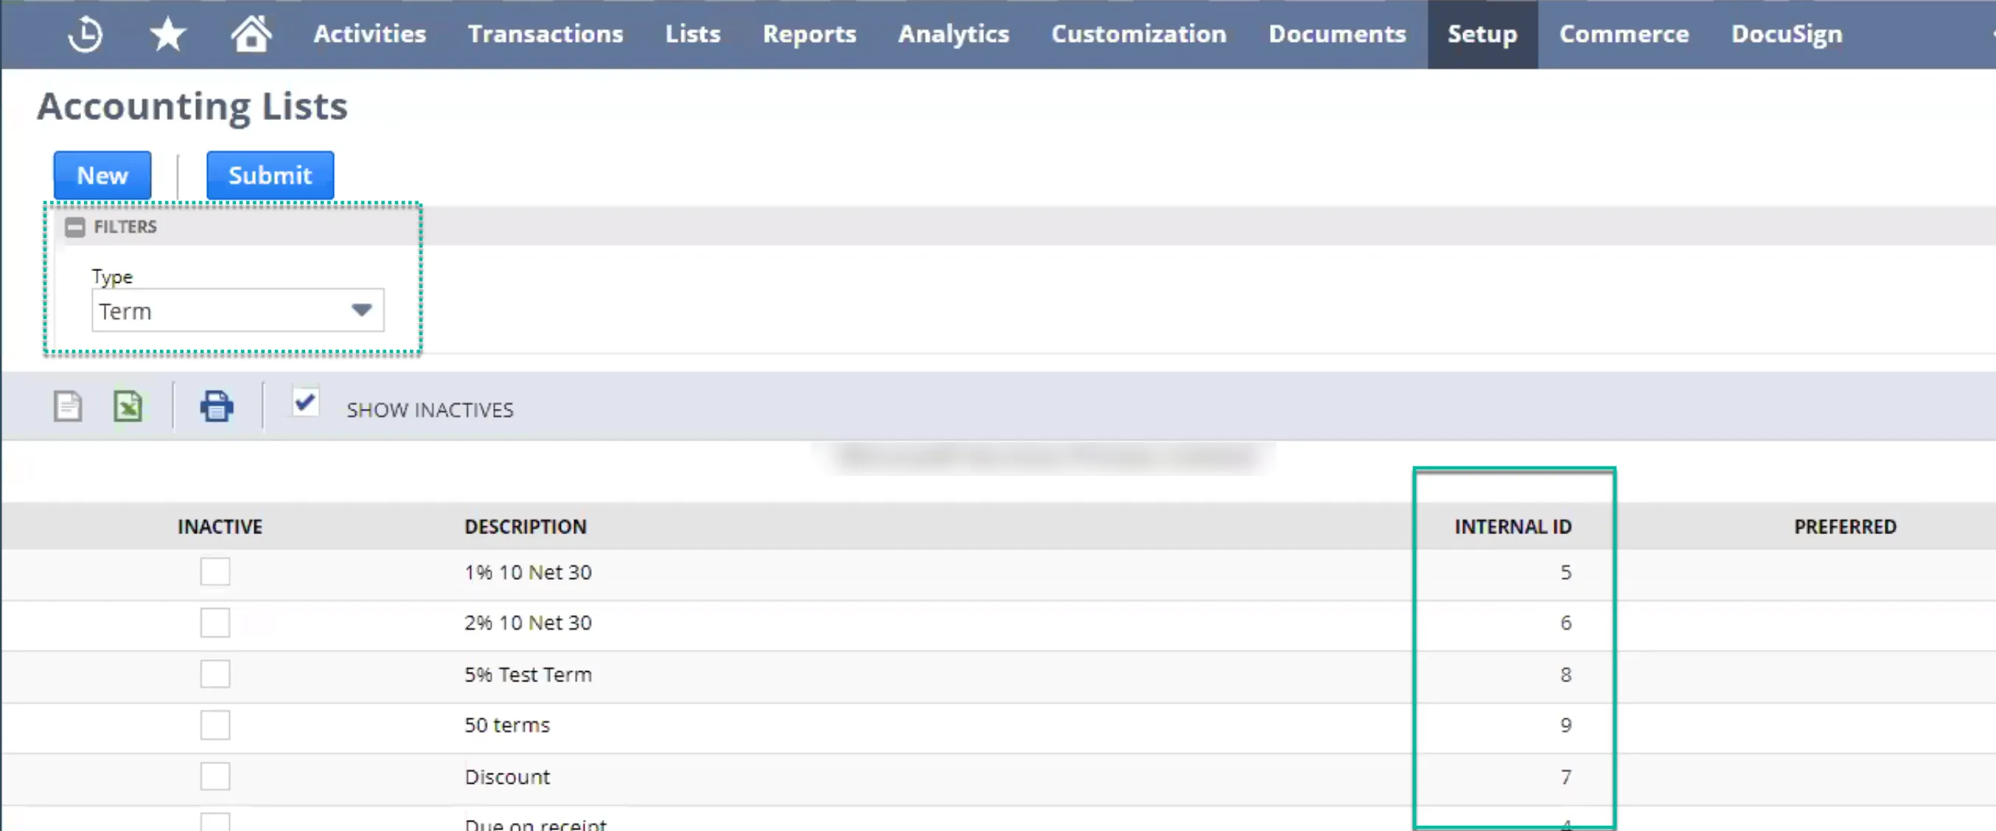Mark Discount term inactive
Screen dimensions: 1996x831
[215, 776]
